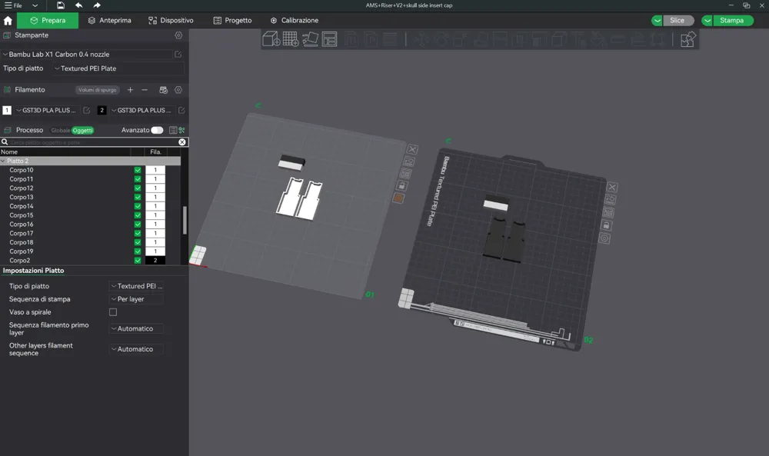
Task: Edit filament 1 preset icon
Action: coord(86,110)
